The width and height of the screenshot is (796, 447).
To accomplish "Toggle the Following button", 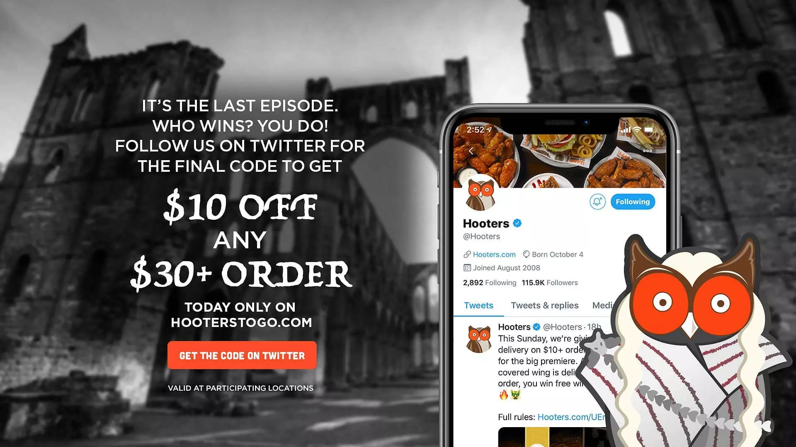I will [633, 202].
